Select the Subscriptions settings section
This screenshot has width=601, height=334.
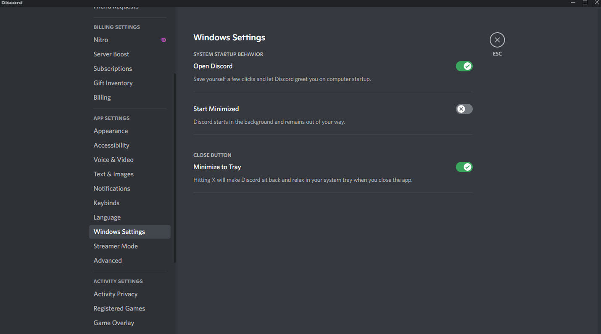[x=113, y=68]
